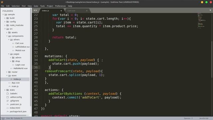The height and width of the screenshot is (120, 213).
Task: Open the File menu
Action: point(3,6)
